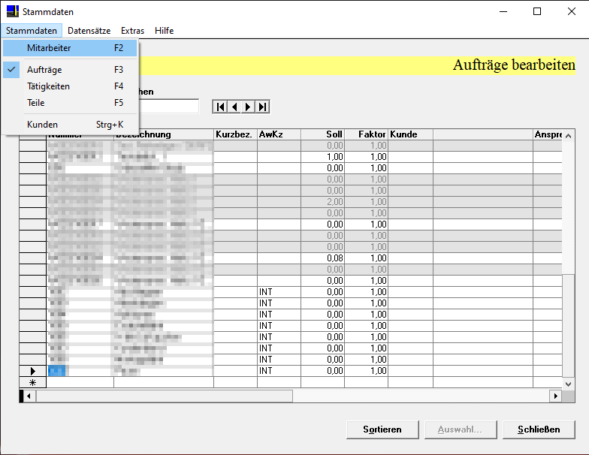Click the Kurzbez. cell of the new record row
This screenshot has width=589, height=455.
pyautogui.click(x=236, y=382)
